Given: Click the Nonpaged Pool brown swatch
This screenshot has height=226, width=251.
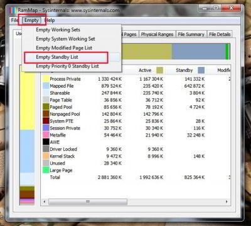Looking at the screenshot, I should (46, 114).
